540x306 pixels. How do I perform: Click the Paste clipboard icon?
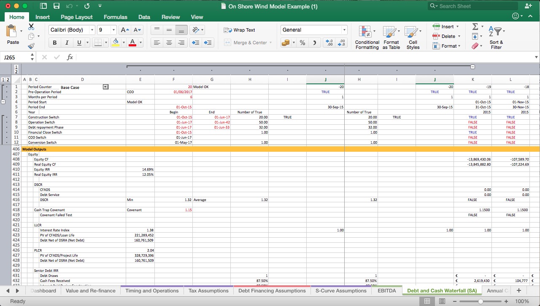13,31
